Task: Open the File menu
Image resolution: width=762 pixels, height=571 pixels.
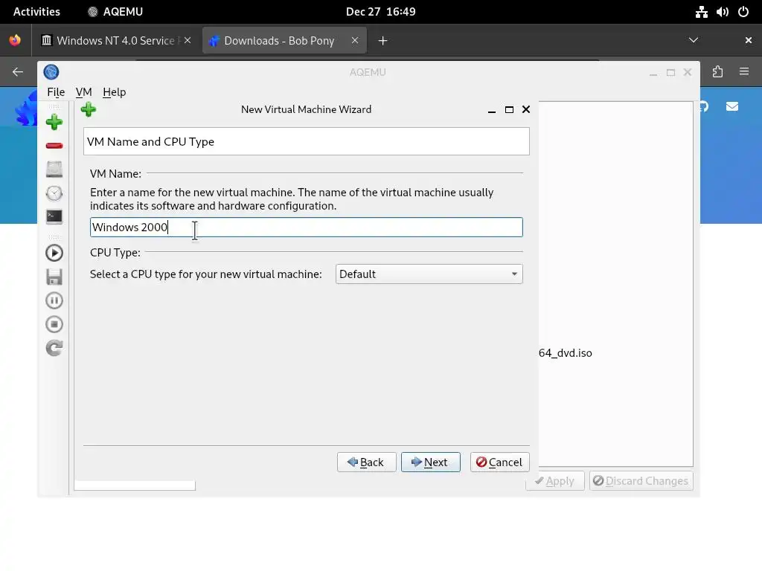Action: pyautogui.click(x=56, y=91)
